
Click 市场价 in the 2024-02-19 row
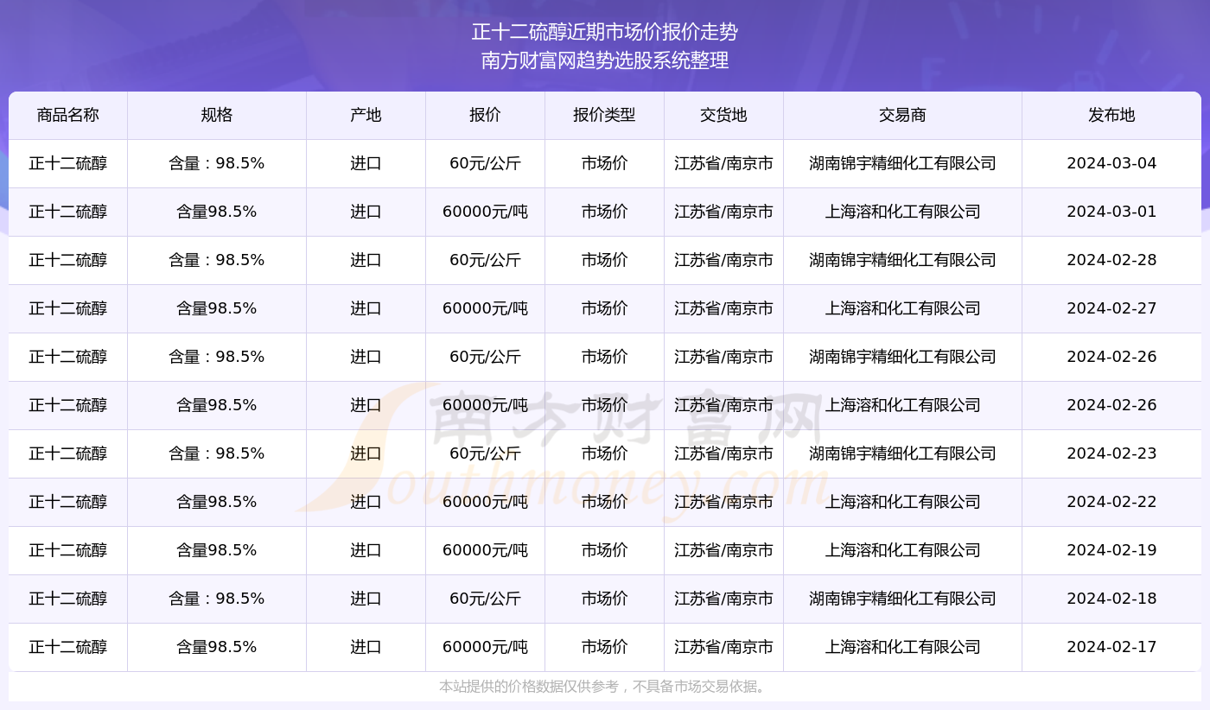coord(604,550)
